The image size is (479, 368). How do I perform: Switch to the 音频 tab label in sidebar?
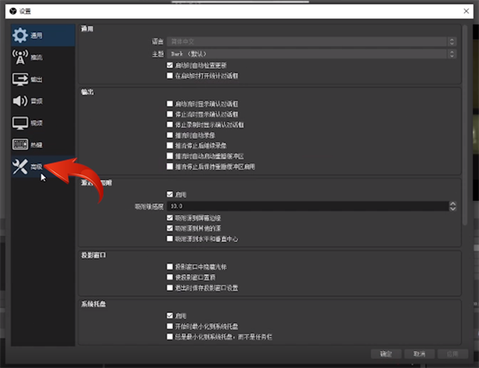(37, 101)
